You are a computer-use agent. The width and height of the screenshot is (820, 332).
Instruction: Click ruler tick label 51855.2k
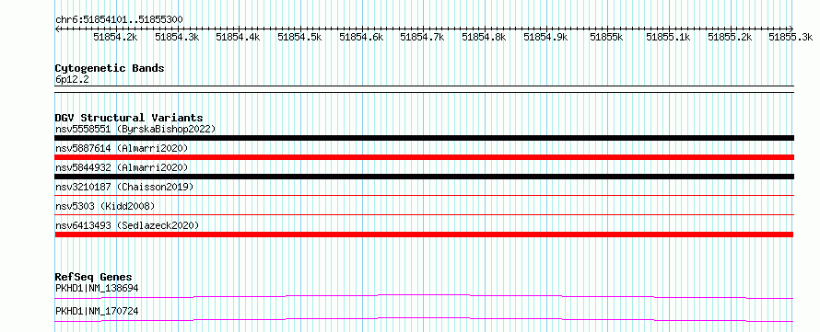[730, 37]
